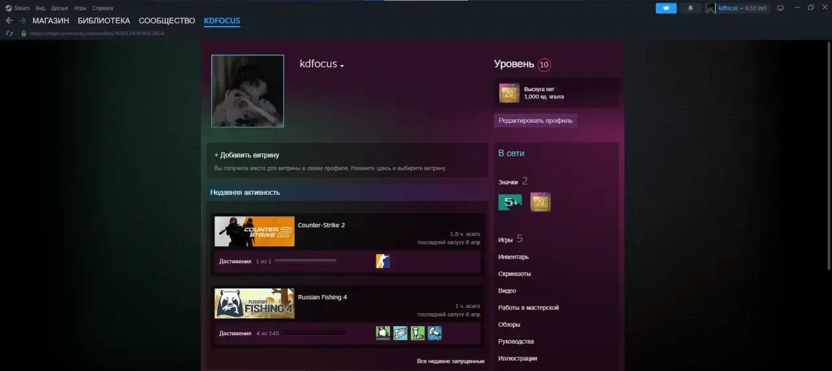Click the Все недавно запущенные link
Viewport: 832px width, 371px height.
[x=450, y=361]
